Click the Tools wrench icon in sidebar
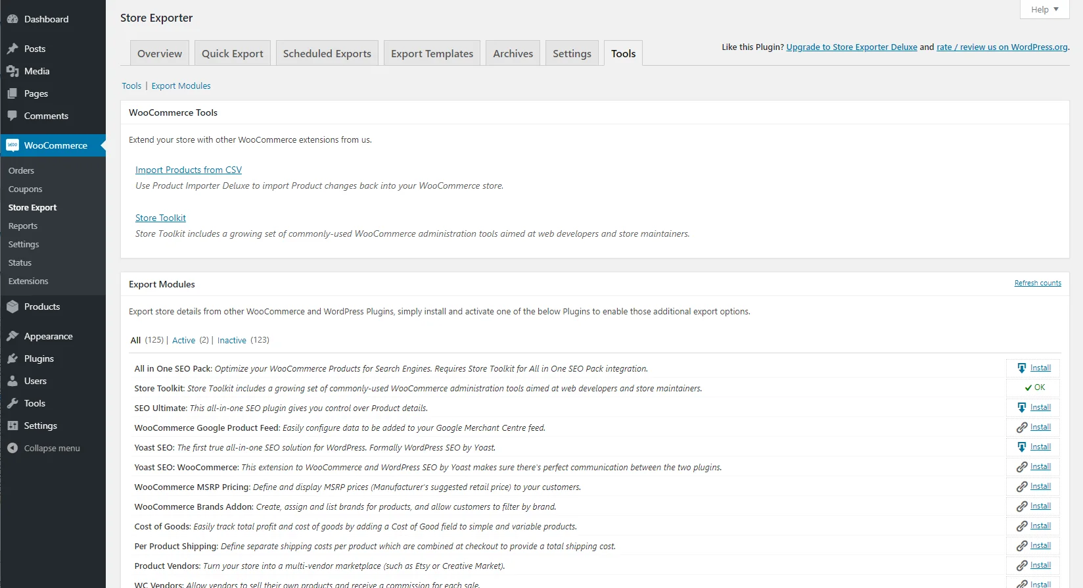 tap(12, 403)
